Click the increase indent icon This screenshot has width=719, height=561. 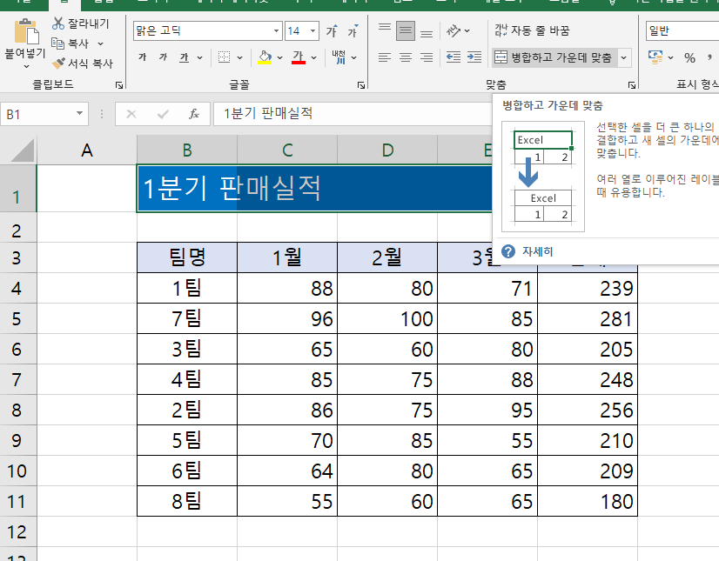click(x=474, y=57)
